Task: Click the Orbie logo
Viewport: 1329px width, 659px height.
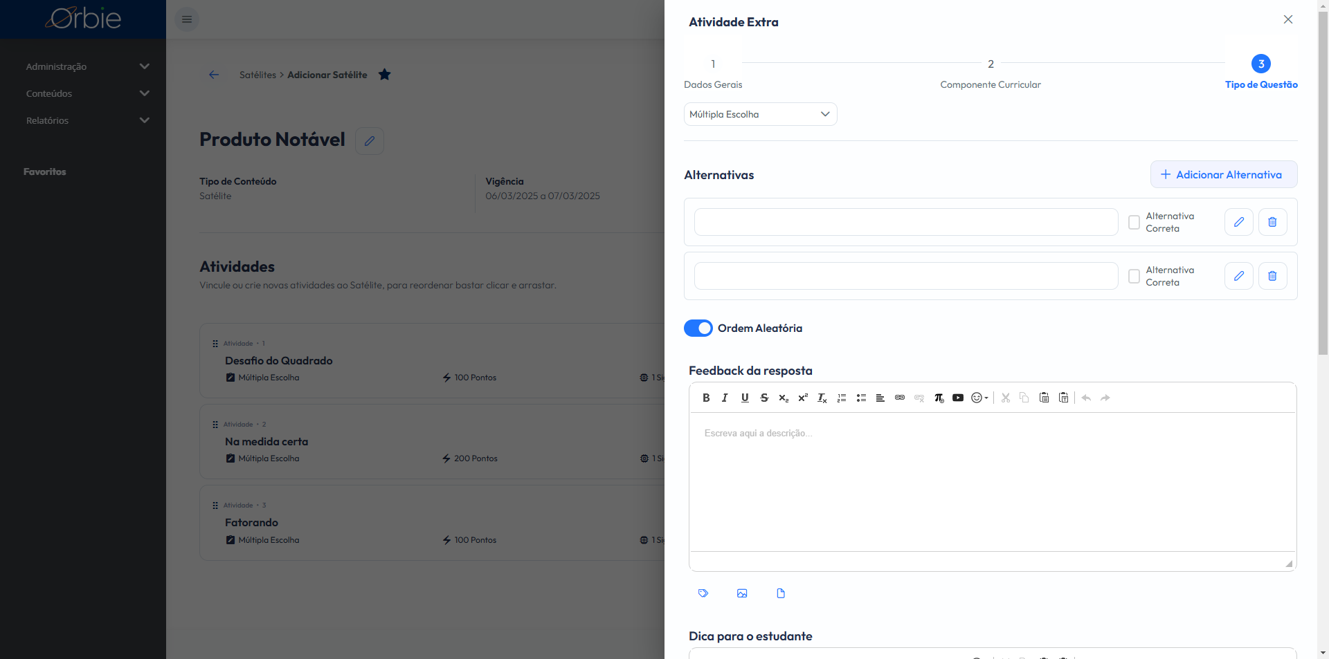Action: click(x=83, y=19)
